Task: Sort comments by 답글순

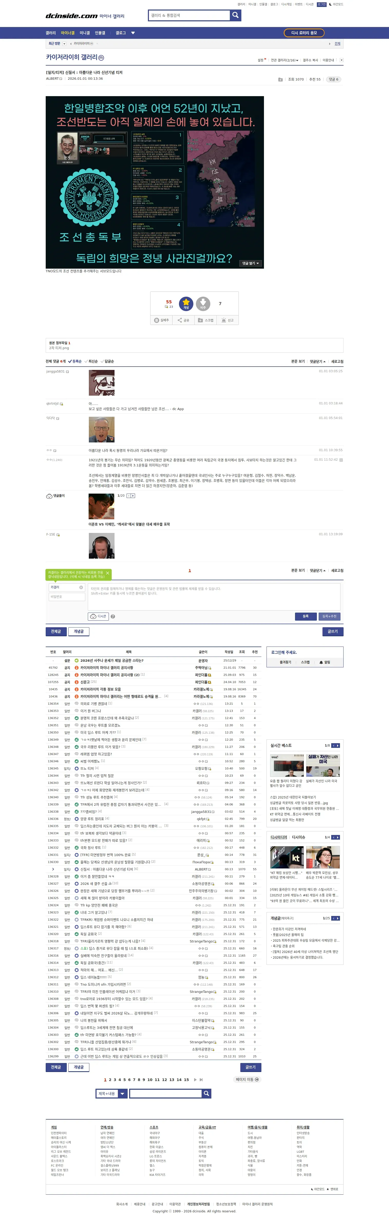Action: [x=107, y=361]
